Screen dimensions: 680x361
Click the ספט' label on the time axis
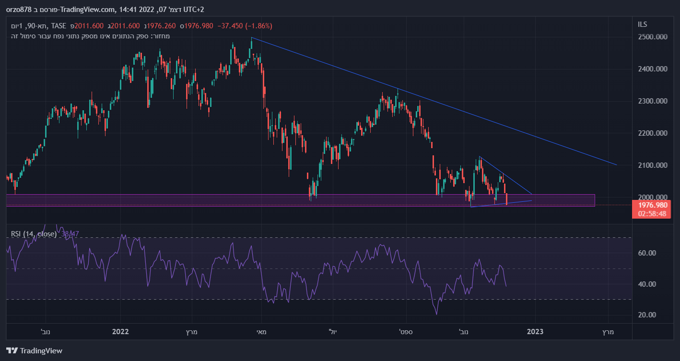pyautogui.click(x=406, y=331)
